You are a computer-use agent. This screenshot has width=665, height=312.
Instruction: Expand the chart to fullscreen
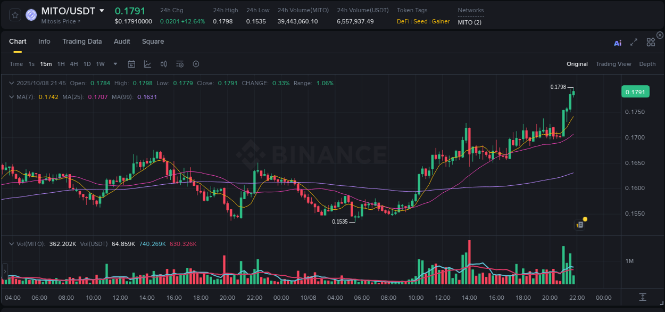[x=633, y=42]
